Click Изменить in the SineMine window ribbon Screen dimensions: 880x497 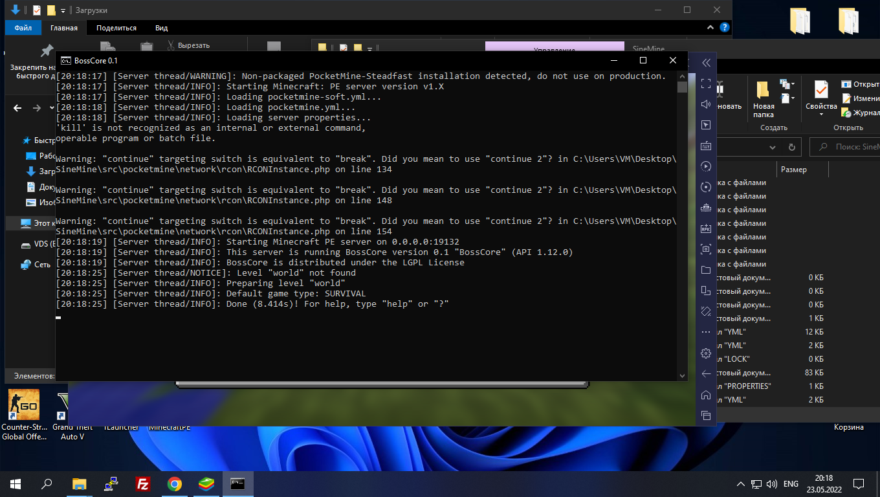860,98
